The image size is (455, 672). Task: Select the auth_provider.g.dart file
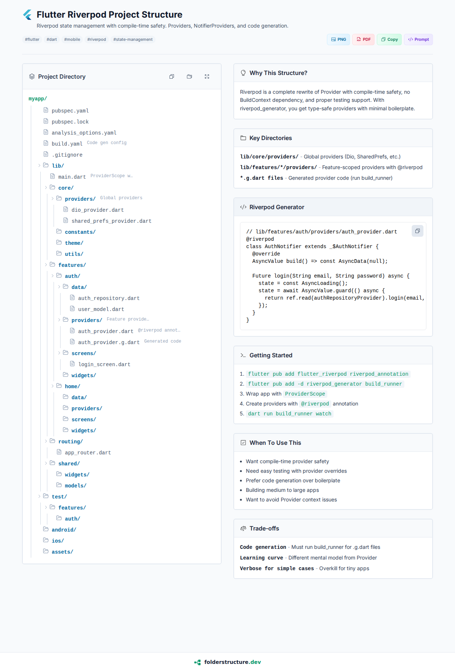coord(109,342)
